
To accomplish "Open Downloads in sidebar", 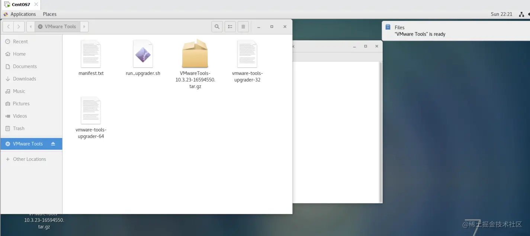I will (31, 79).
